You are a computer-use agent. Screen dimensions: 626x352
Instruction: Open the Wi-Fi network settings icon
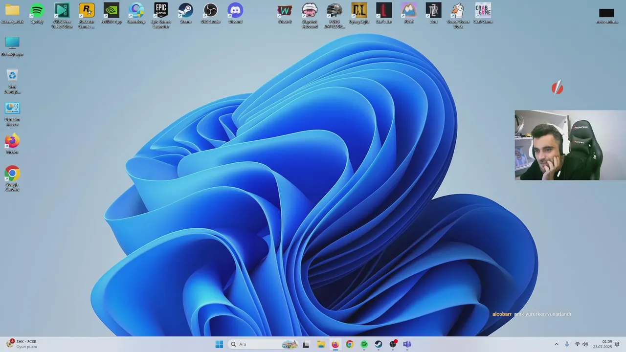click(x=577, y=344)
